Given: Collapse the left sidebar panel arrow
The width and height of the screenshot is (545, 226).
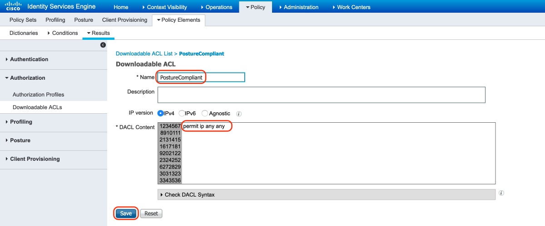Looking at the screenshot, I should [103, 45].
